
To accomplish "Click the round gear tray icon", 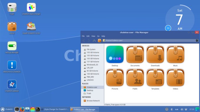I will (167, 109).
